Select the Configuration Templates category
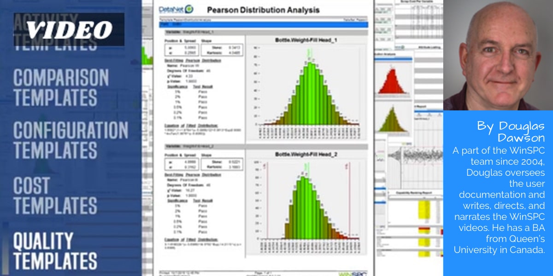The width and height of the screenshot is (553, 276). pos(71,140)
